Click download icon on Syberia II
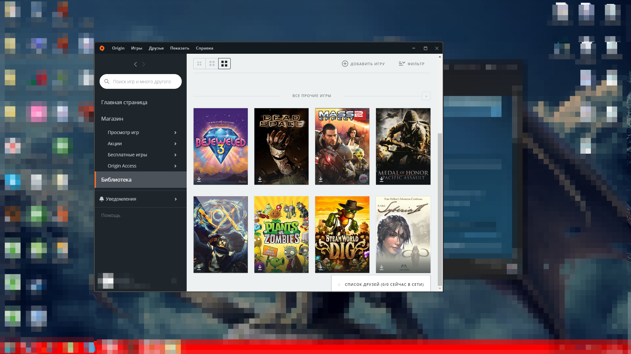Screen dimensions: 631x354 tap(381, 267)
